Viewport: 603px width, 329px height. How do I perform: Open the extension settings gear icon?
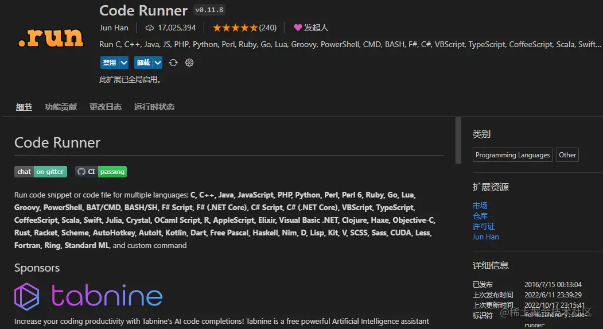click(x=189, y=63)
